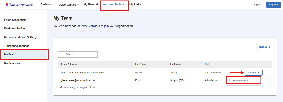283x102 pixels.
Task: Open Notifications settings in sidebar
Action: [x=12, y=63]
